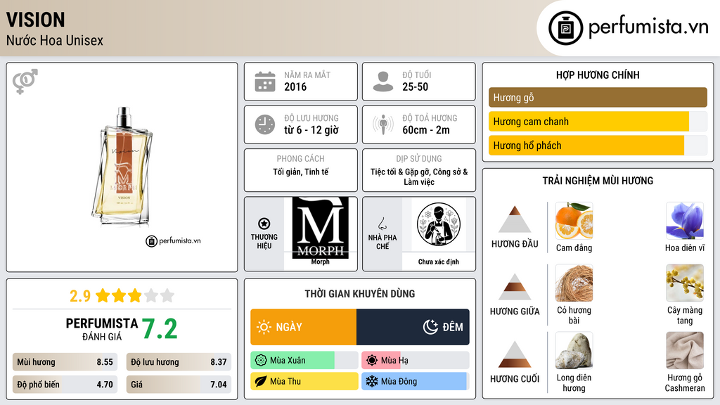Select the Long diên hương note image
720x405 pixels.
tap(574, 350)
